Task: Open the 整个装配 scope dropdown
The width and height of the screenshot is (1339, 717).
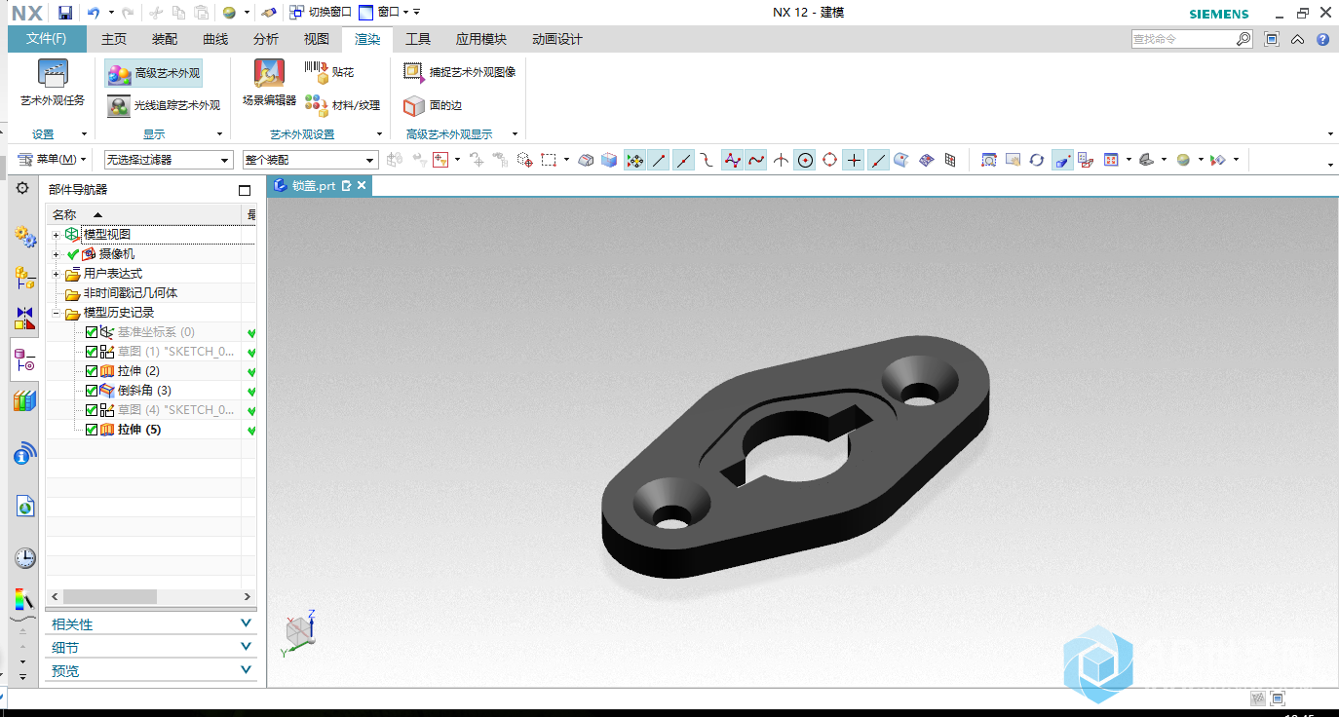Action: coord(310,160)
